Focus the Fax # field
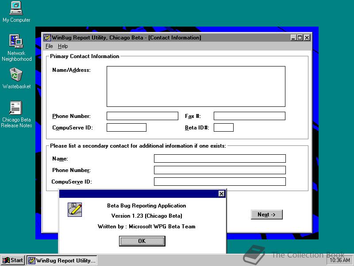 tap(250, 116)
